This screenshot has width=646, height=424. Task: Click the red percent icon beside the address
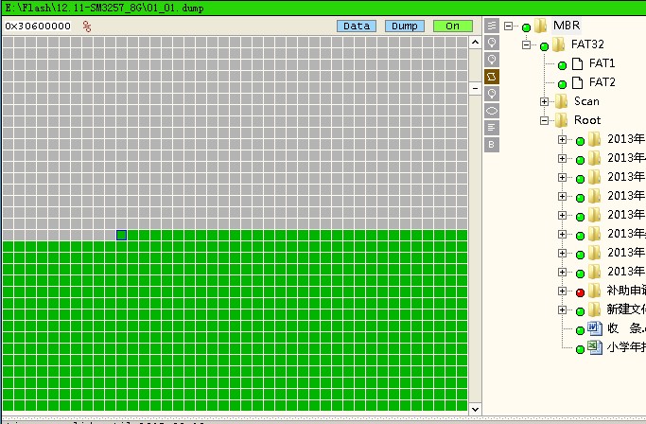coord(87,26)
